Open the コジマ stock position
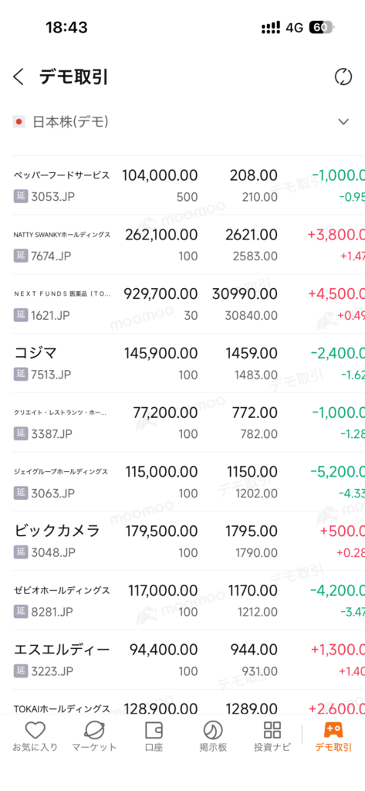This screenshot has width=365, height=791. [182, 363]
